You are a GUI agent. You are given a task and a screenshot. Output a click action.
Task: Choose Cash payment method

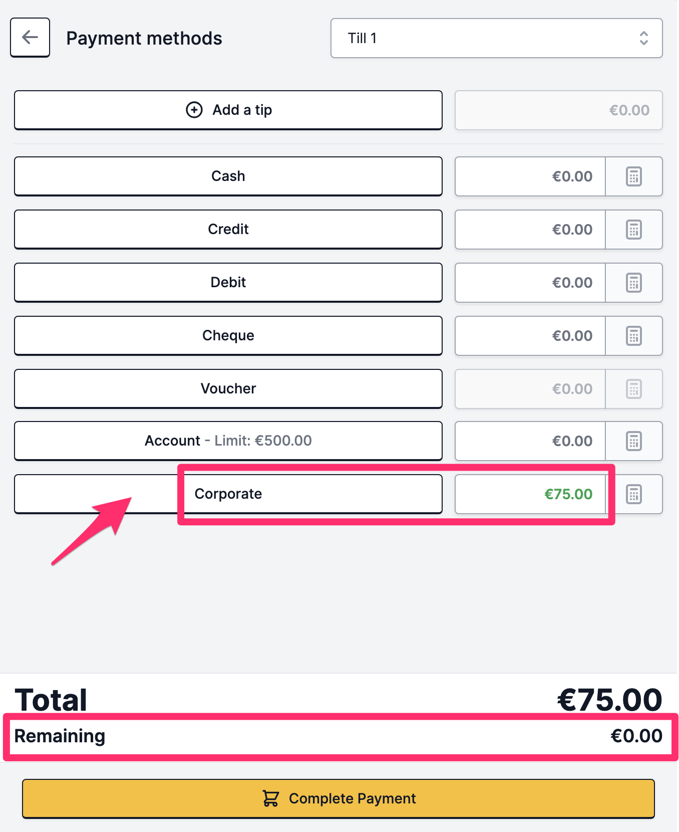228,176
